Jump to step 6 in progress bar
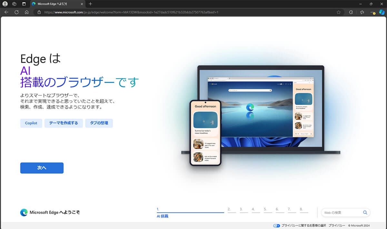The width and height of the screenshot is (387, 229). pos(280,210)
